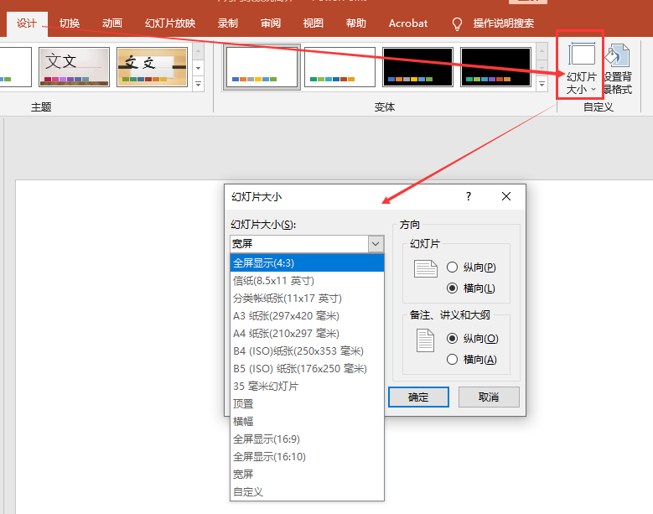Choose 全屏显示(16:9) from the list

(266, 439)
